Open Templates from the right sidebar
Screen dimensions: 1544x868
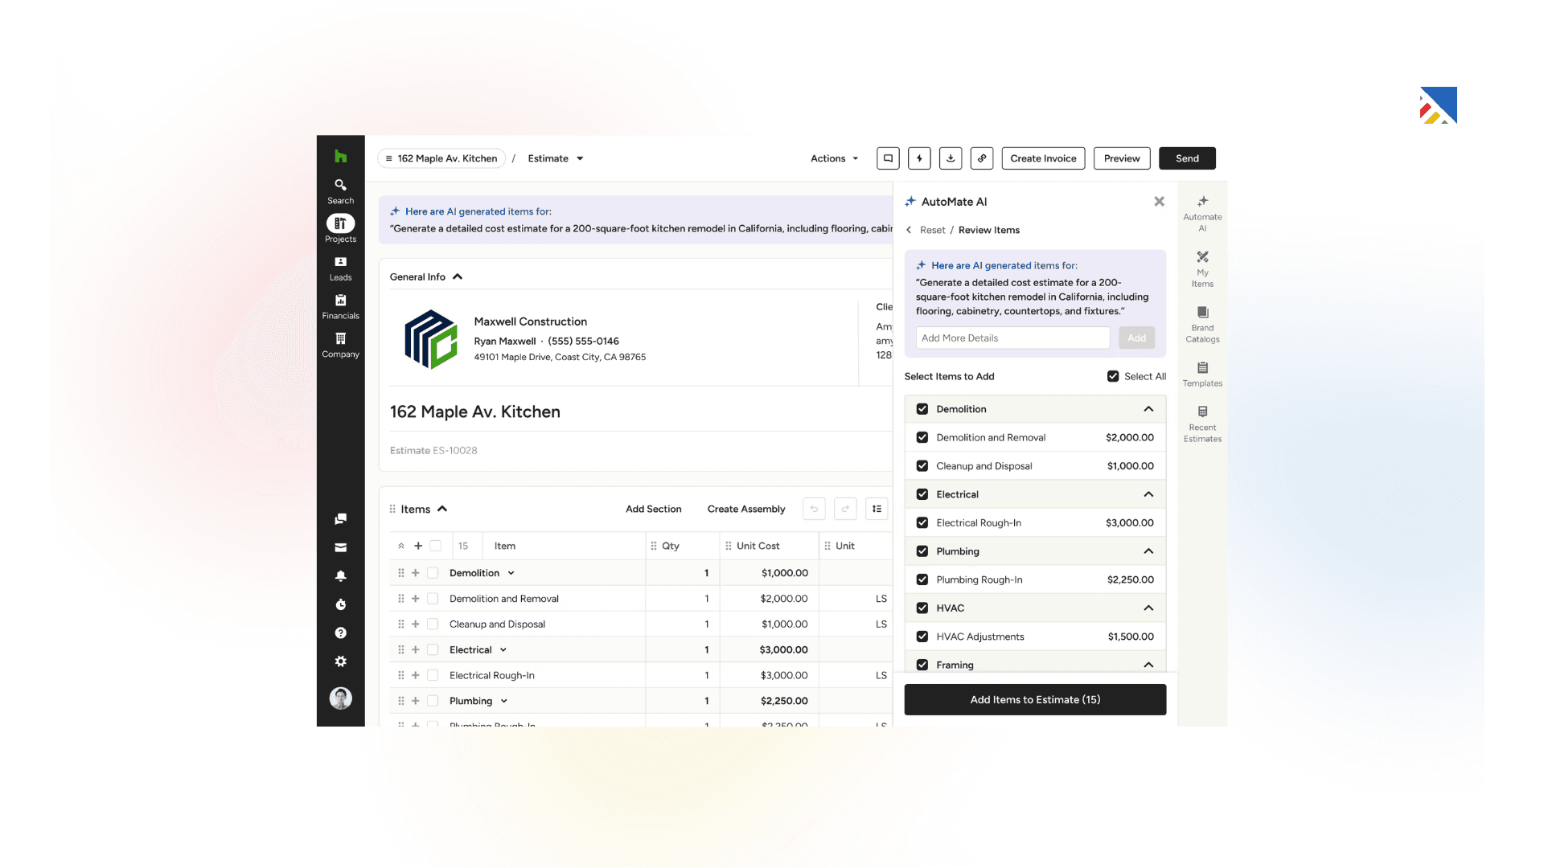tap(1202, 373)
